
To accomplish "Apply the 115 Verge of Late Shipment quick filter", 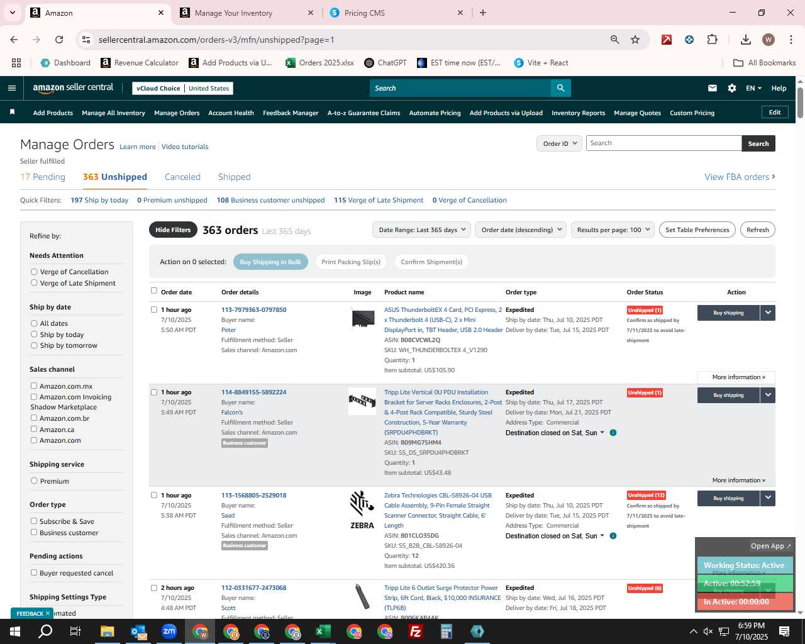I will (379, 200).
